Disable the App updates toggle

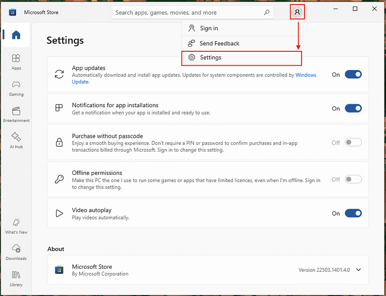click(x=353, y=74)
